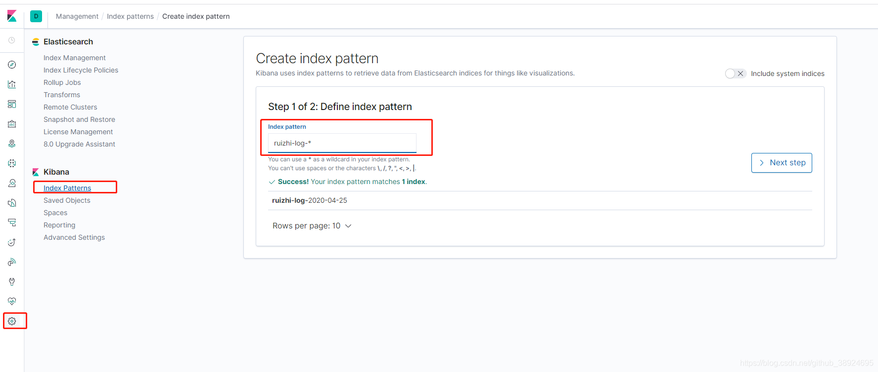Click the Kibana logo icon
The image size is (878, 372).
12,16
